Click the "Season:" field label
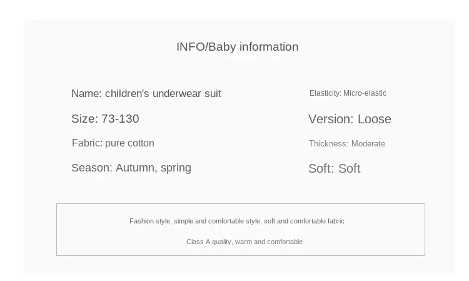469x281 pixels. tap(92, 168)
